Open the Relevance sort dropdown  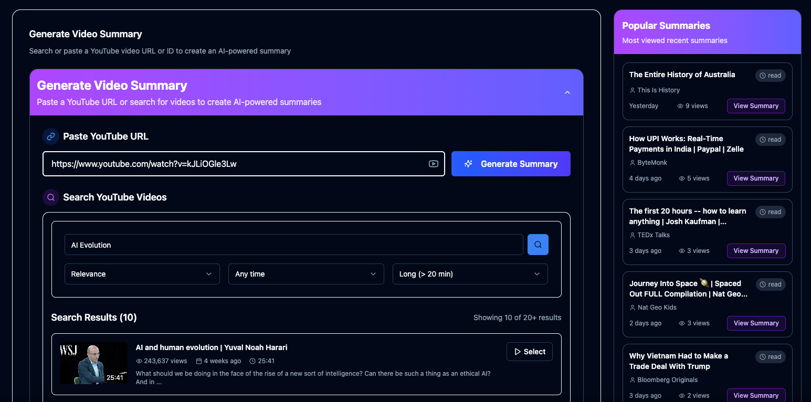142,274
